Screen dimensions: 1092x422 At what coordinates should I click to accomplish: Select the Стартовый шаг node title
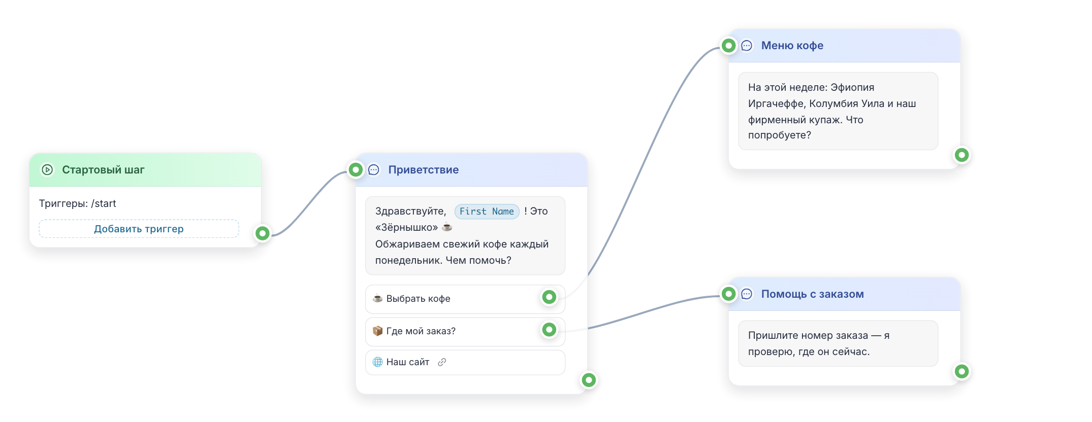tap(103, 170)
